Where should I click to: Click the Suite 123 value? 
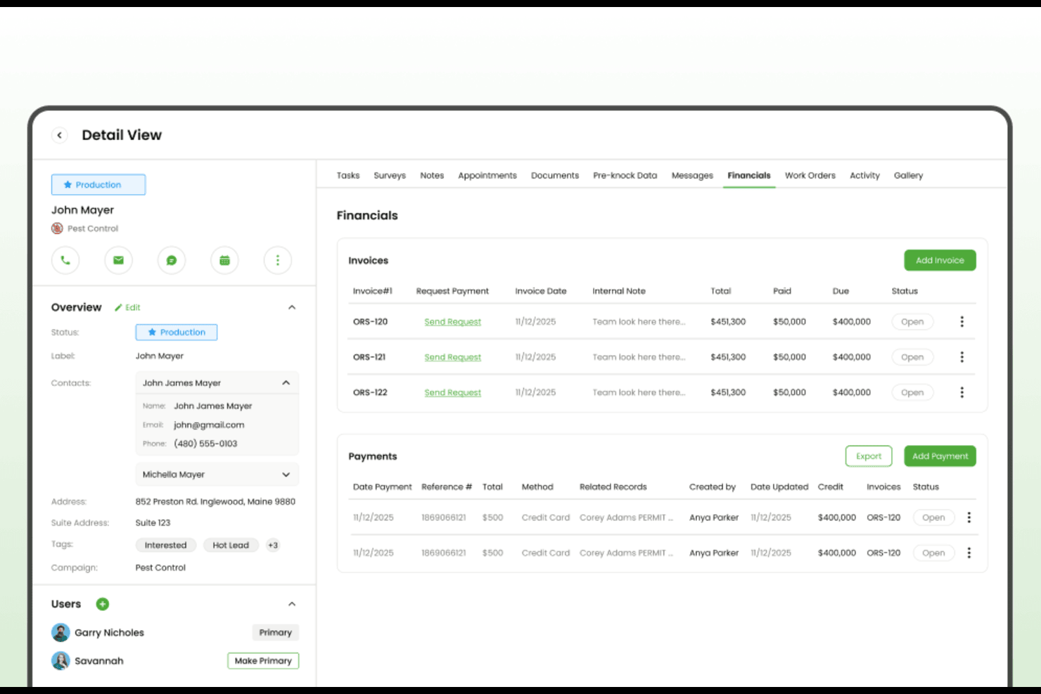click(153, 522)
